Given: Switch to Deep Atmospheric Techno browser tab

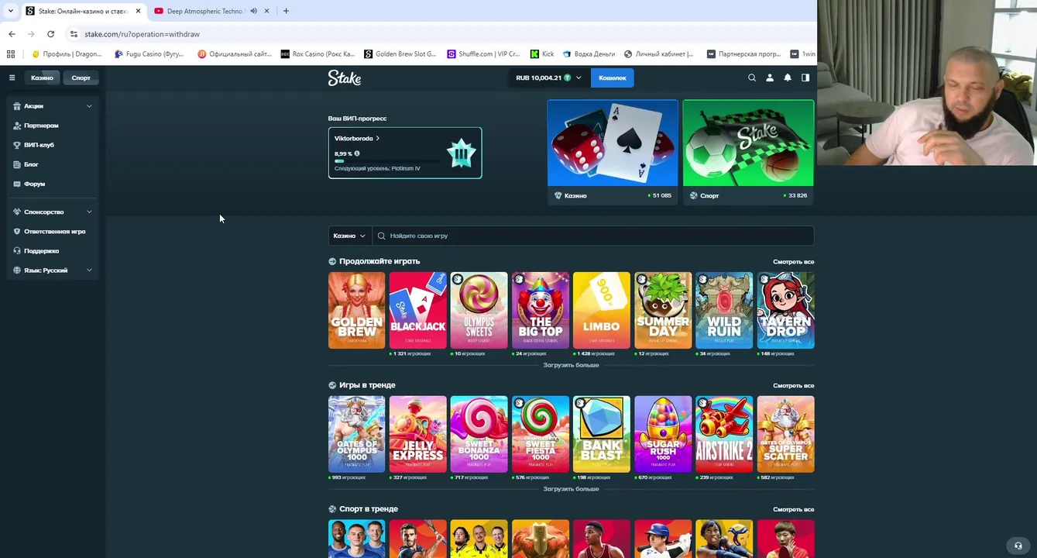Looking at the screenshot, I should click(x=203, y=11).
